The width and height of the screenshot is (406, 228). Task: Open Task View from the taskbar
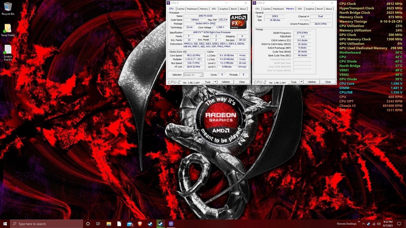click(98, 224)
